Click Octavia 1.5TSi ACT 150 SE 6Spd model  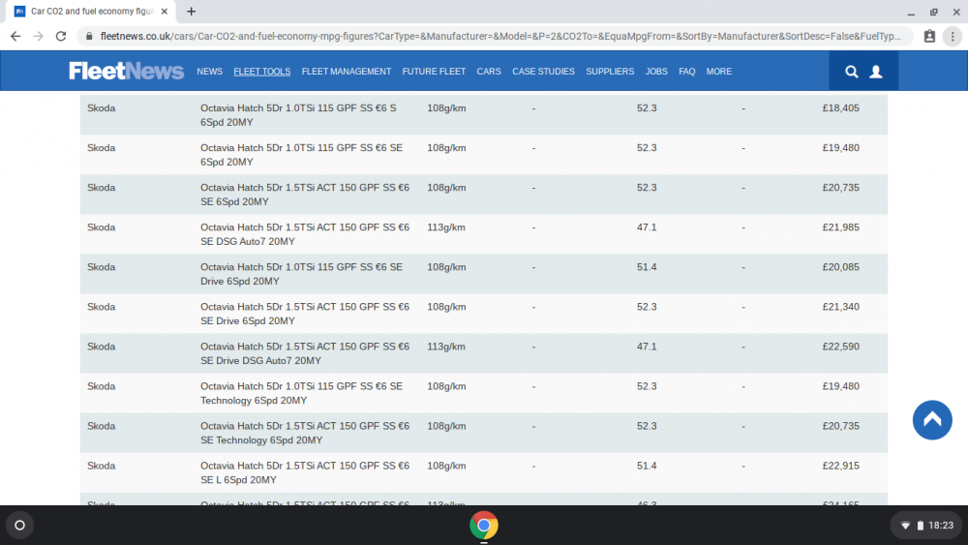pos(305,195)
